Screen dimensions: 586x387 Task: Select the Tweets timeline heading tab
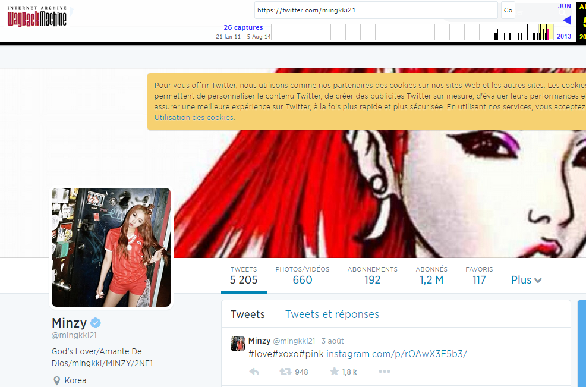point(247,314)
